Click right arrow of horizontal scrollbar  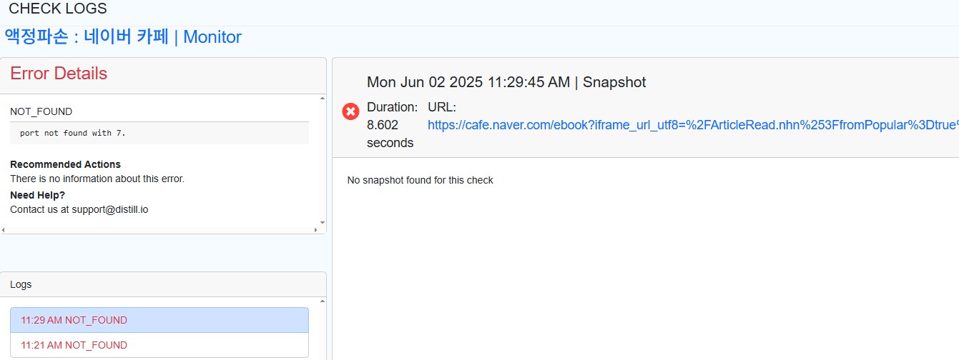[315, 230]
